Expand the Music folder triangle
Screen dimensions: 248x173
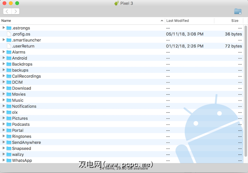tap(4, 100)
